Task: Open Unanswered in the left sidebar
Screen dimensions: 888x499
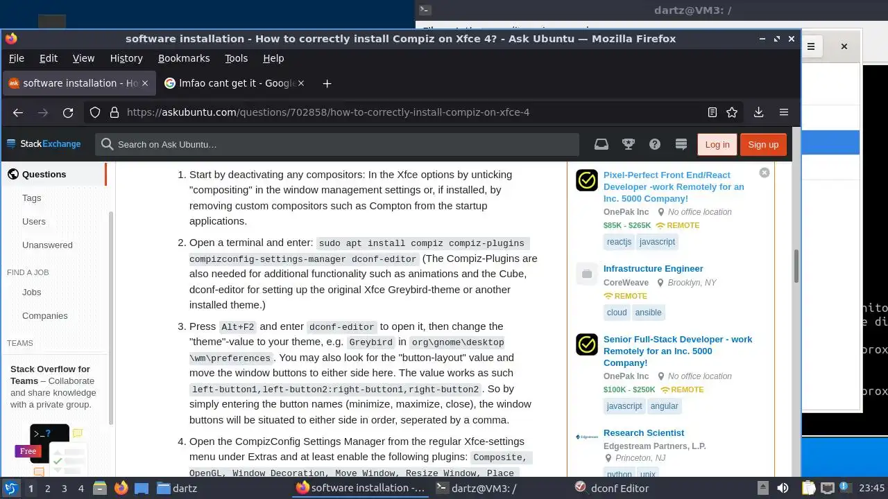Action: (47, 245)
